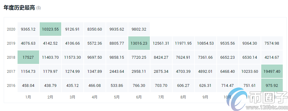Click the 1月 column label
Image resolution: width=288 pixels, height=111 pixels.
point(28,97)
